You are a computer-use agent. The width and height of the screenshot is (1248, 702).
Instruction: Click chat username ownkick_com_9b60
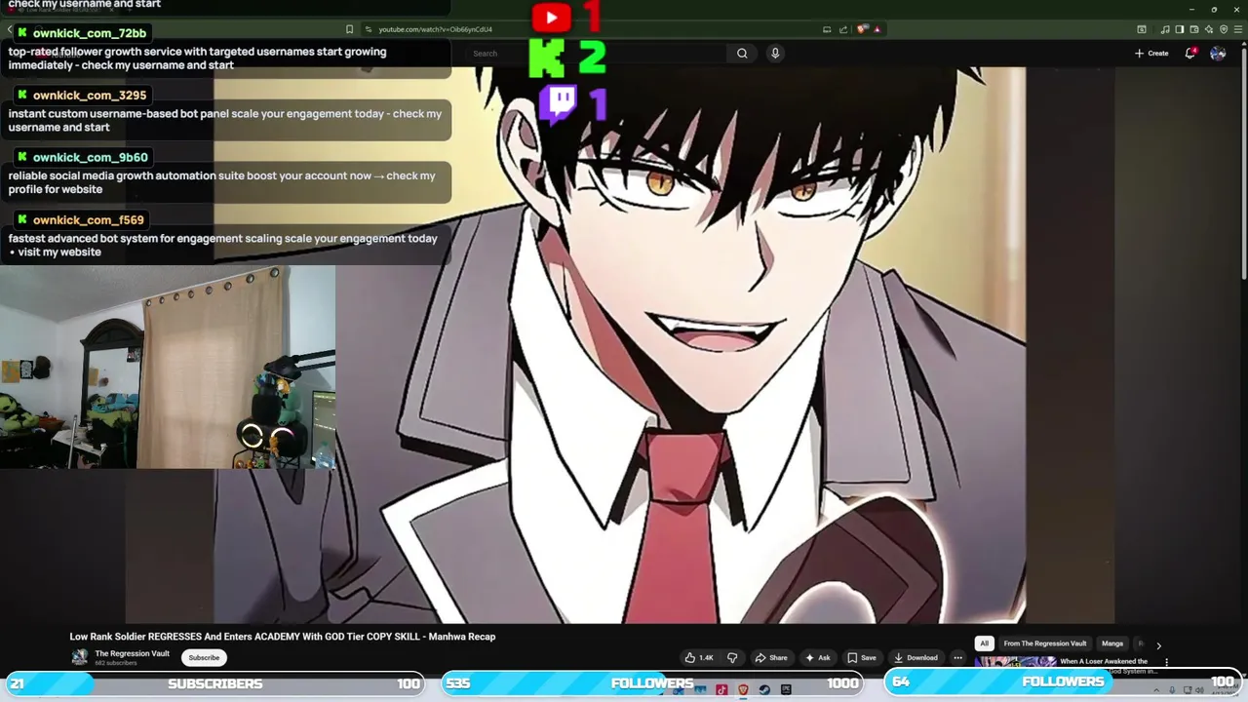90,158
